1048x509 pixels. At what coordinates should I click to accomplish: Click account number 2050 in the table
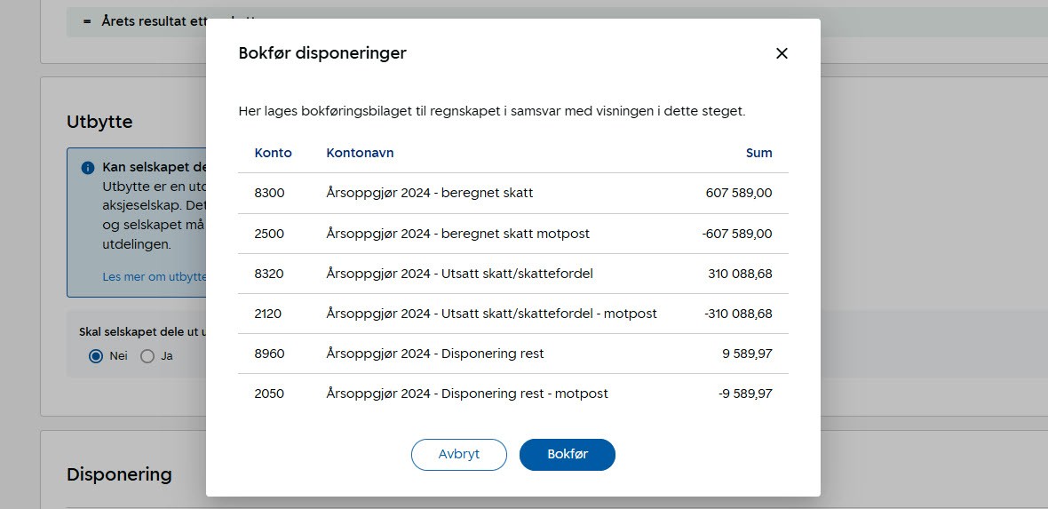click(269, 394)
